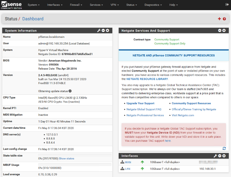Viewport: 231px width, 177px height.
Task: Collapse the Interfaces widget
Action: tap(220, 156)
